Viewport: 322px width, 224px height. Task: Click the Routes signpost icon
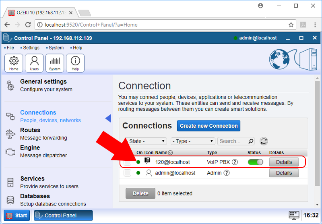coord(10,134)
